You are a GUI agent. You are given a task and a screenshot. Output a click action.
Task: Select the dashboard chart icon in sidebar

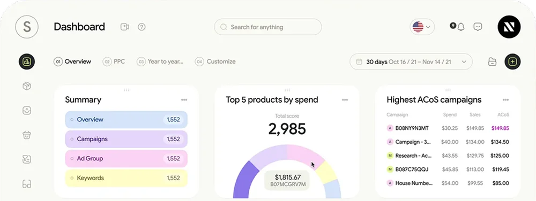pyautogui.click(x=27, y=61)
